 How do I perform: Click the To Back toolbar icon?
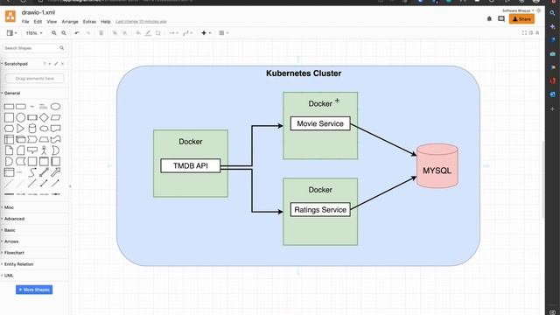124,33
